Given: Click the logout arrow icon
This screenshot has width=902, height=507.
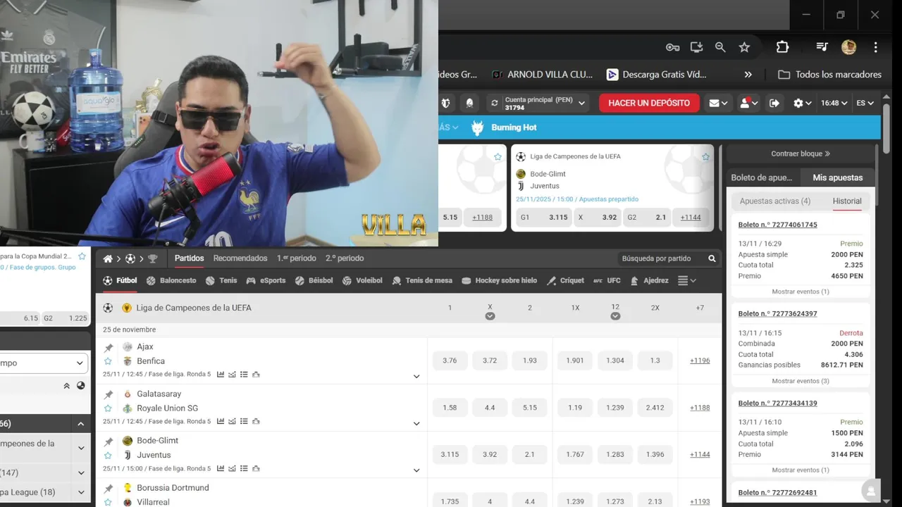Looking at the screenshot, I should coord(774,103).
